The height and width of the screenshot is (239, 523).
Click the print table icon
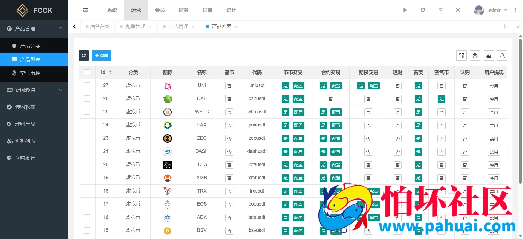(x=475, y=55)
